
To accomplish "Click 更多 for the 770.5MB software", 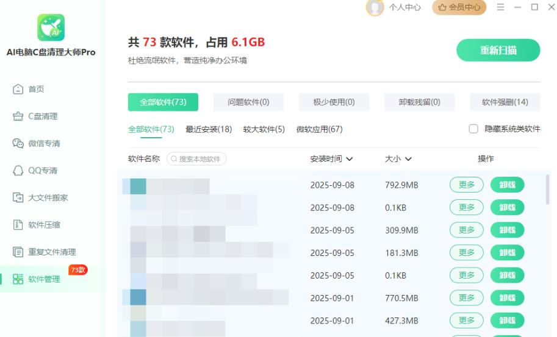I will point(467,297).
